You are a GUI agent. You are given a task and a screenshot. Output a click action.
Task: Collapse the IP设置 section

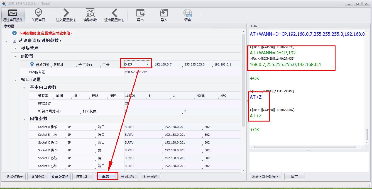(x=16, y=56)
